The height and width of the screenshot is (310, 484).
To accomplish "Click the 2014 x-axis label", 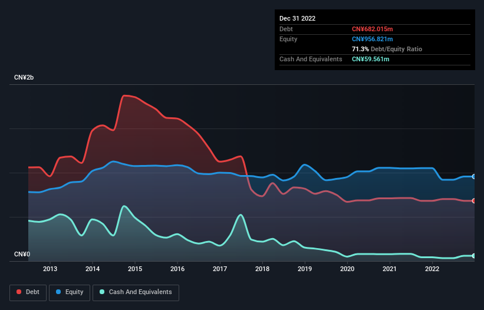I will click(93, 269).
